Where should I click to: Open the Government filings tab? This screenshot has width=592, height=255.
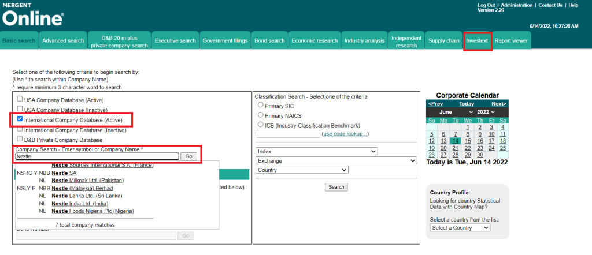coord(225,40)
